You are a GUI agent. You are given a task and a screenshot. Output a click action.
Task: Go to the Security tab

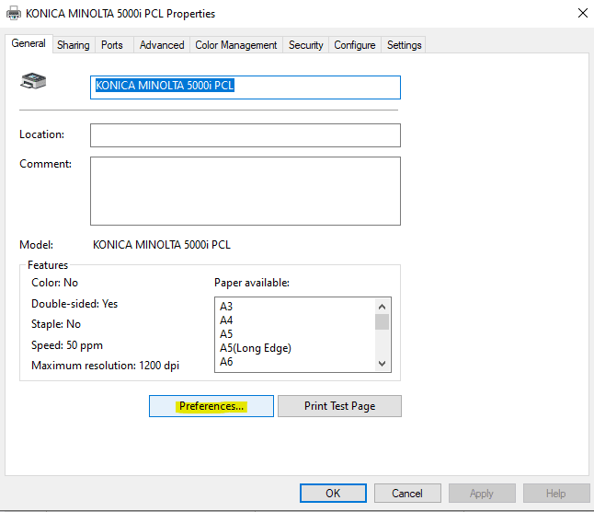click(x=305, y=45)
